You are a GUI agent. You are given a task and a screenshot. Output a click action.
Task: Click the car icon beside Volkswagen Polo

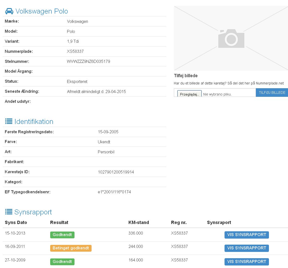coord(9,11)
